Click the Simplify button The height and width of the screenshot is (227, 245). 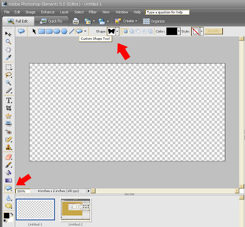click(214, 31)
